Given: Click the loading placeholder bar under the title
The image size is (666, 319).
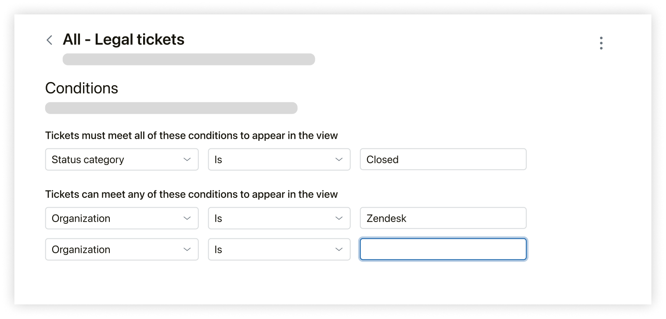Looking at the screenshot, I should 189,59.
